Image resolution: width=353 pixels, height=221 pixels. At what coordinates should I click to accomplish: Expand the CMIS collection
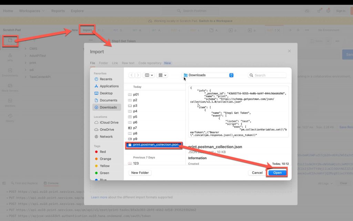(x=26, y=49)
